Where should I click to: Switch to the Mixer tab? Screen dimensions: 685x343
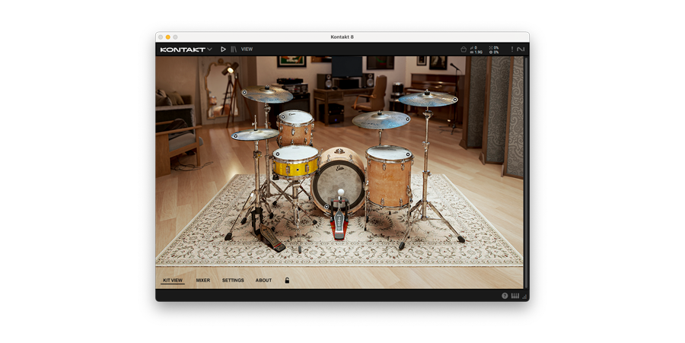(x=203, y=281)
